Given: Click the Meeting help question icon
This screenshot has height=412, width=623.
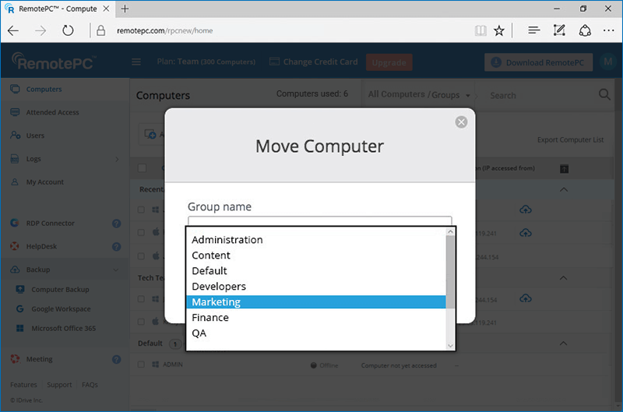Looking at the screenshot, I should pos(116,360).
